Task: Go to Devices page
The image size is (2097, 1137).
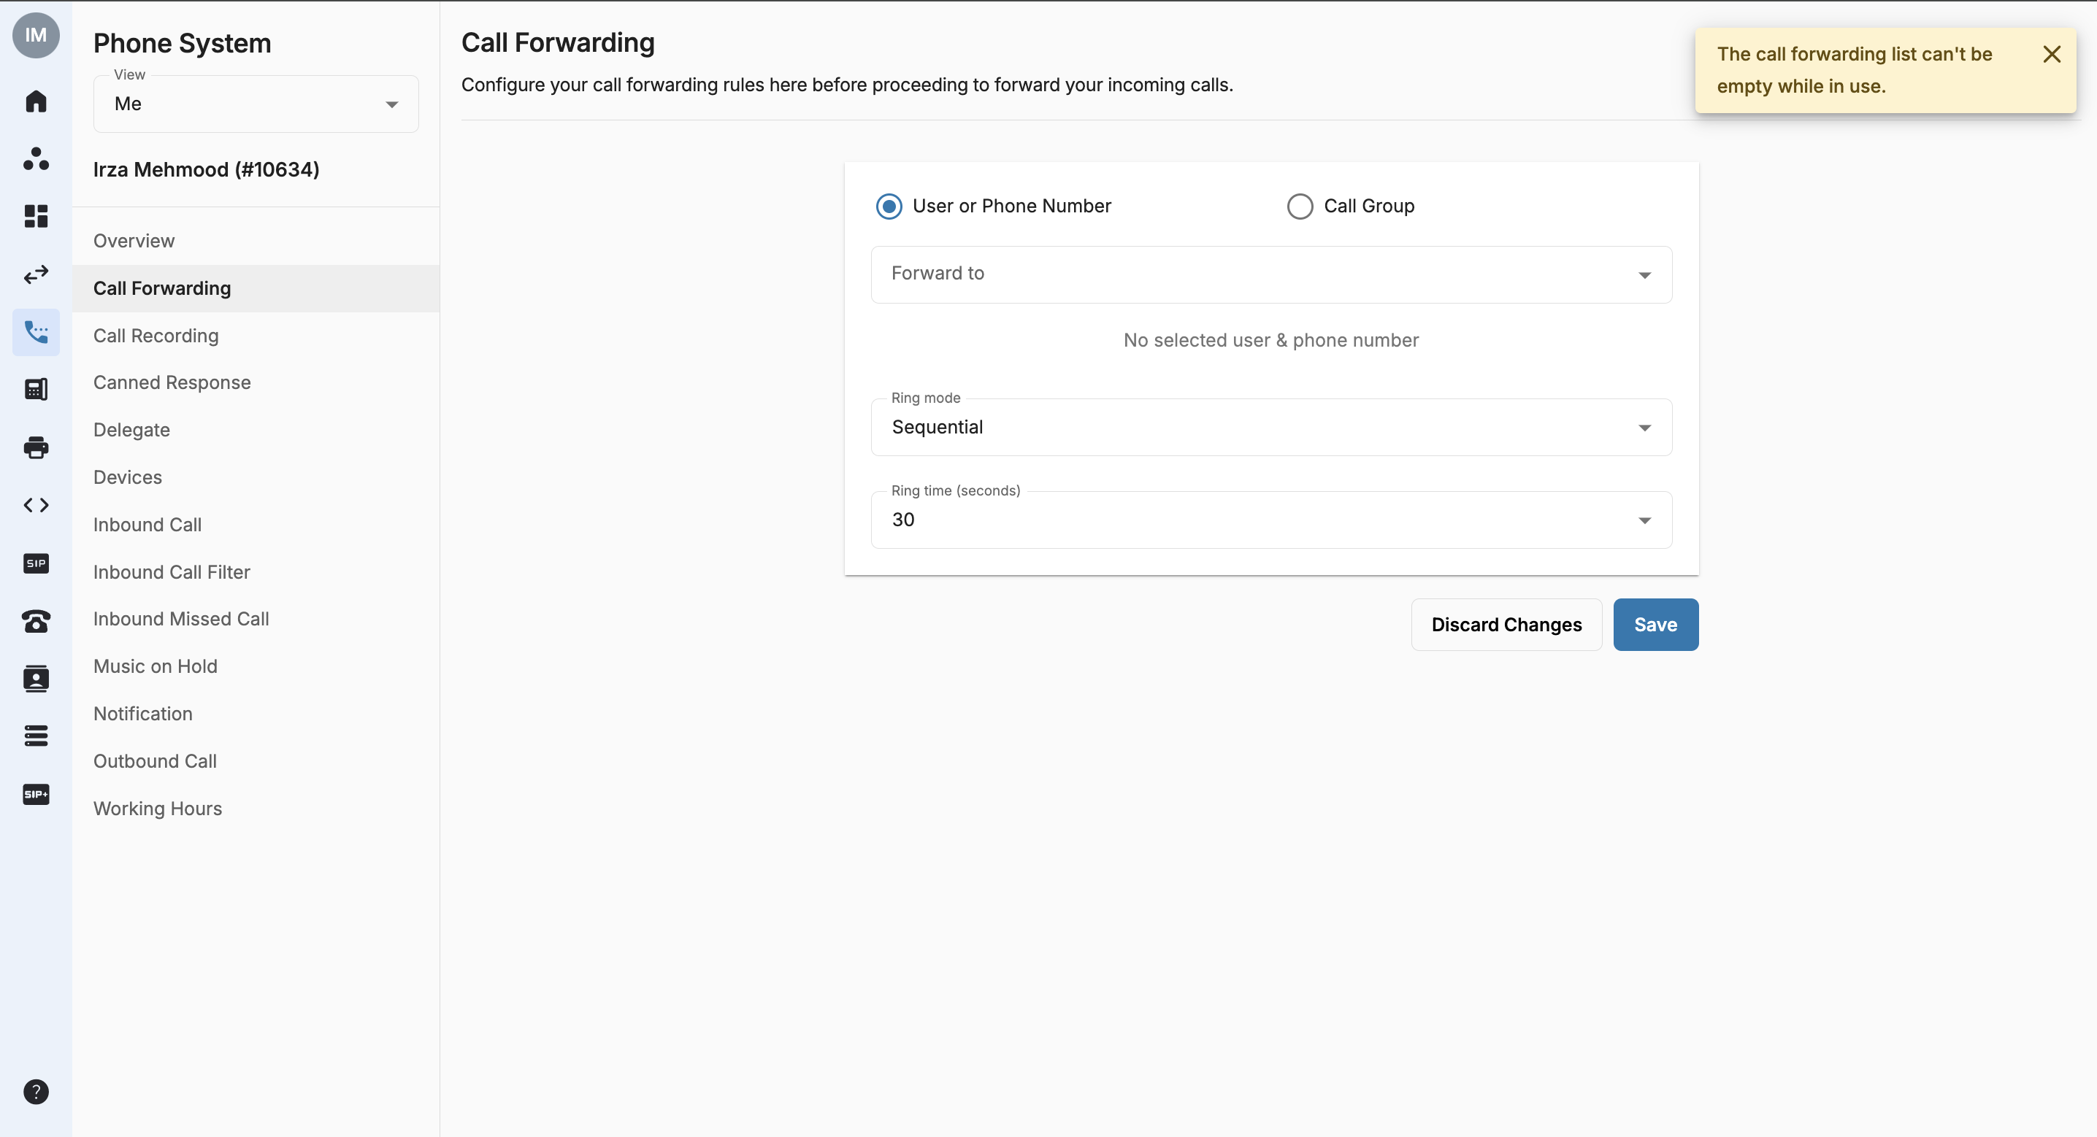Action: pos(256,477)
